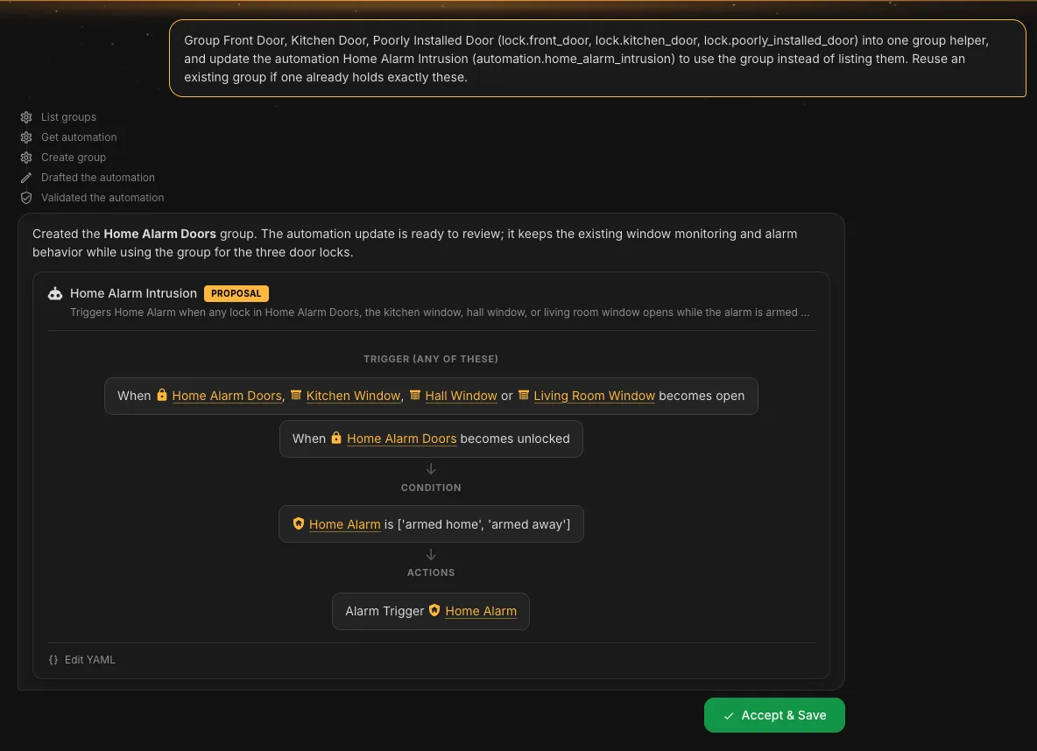Click the shield icon in the condition row
The height and width of the screenshot is (751, 1037).
[x=299, y=523]
